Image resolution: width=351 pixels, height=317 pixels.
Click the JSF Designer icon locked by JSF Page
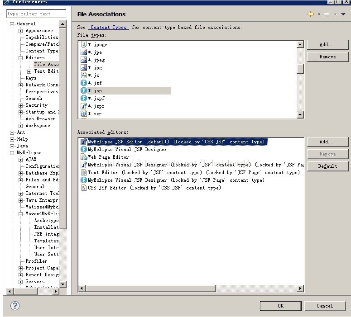84,180
